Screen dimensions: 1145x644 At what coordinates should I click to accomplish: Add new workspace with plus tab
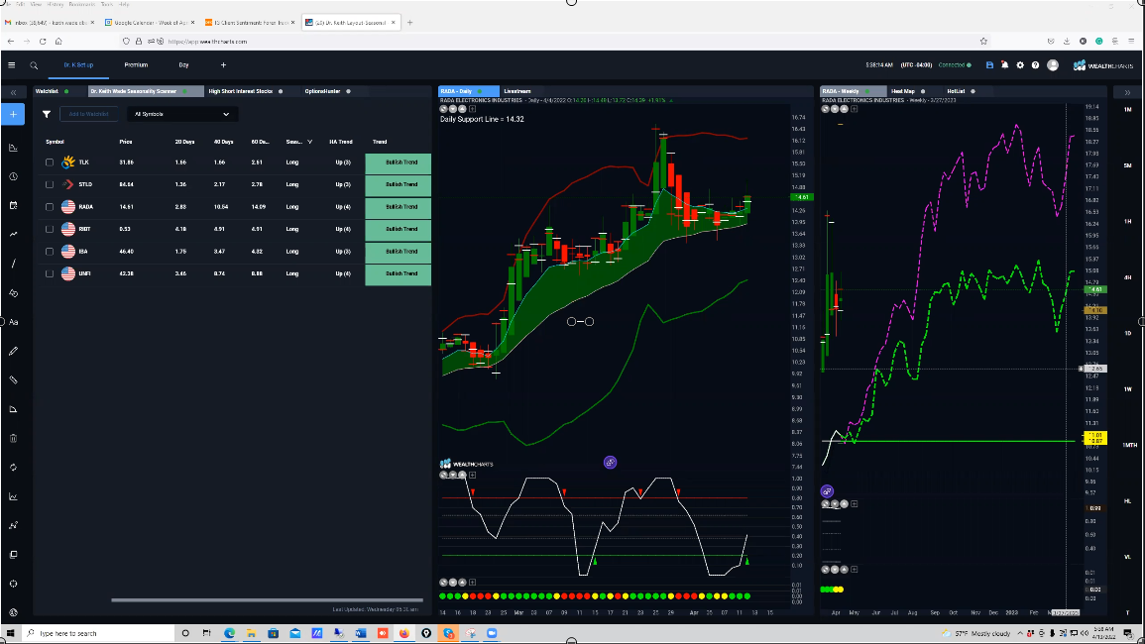[x=223, y=65]
